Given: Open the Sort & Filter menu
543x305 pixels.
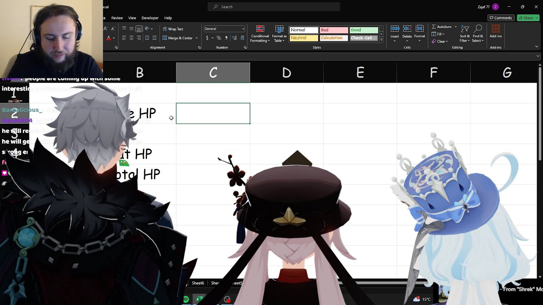Looking at the screenshot, I should [465, 34].
